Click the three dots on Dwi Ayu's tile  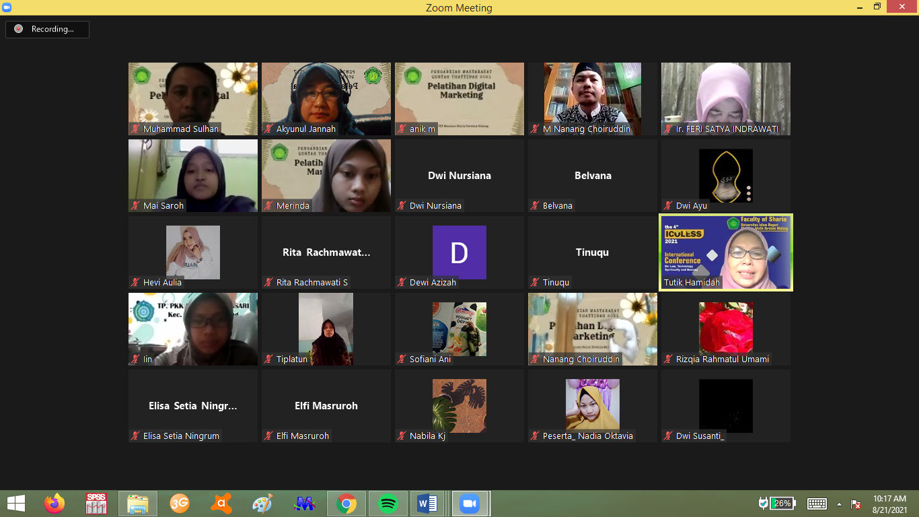pyautogui.click(x=749, y=193)
